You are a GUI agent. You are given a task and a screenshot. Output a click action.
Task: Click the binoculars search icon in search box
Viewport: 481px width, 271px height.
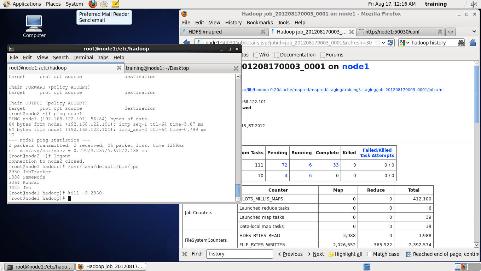click(x=461, y=43)
